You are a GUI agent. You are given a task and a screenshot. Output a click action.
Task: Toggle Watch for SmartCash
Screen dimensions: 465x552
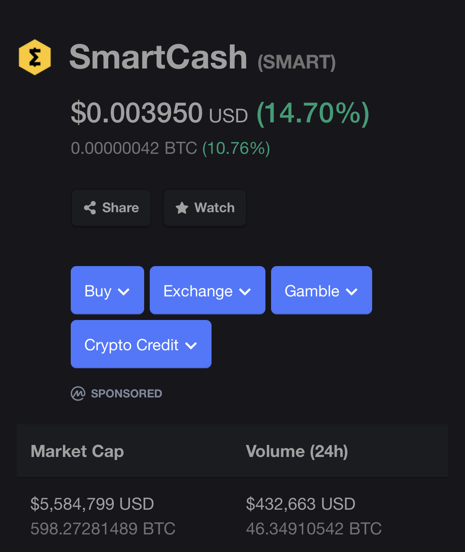click(x=205, y=208)
